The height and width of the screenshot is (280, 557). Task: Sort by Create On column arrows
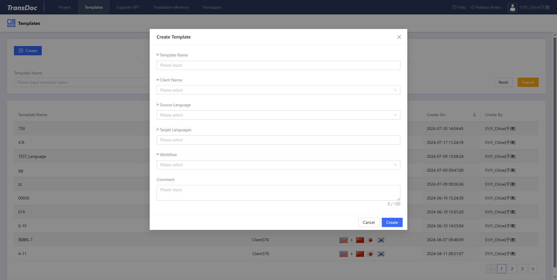click(x=474, y=115)
